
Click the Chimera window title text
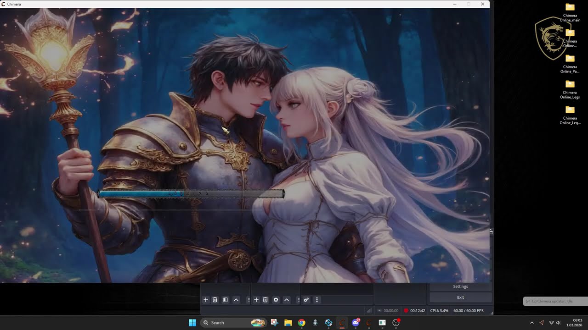pos(14,4)
